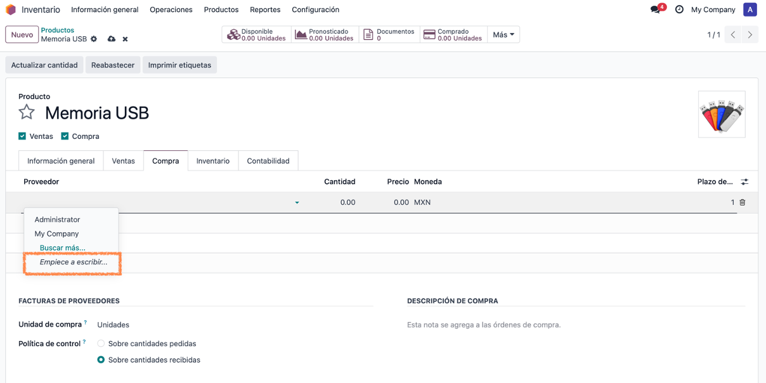Click the Moneda column header

point(428,182)
